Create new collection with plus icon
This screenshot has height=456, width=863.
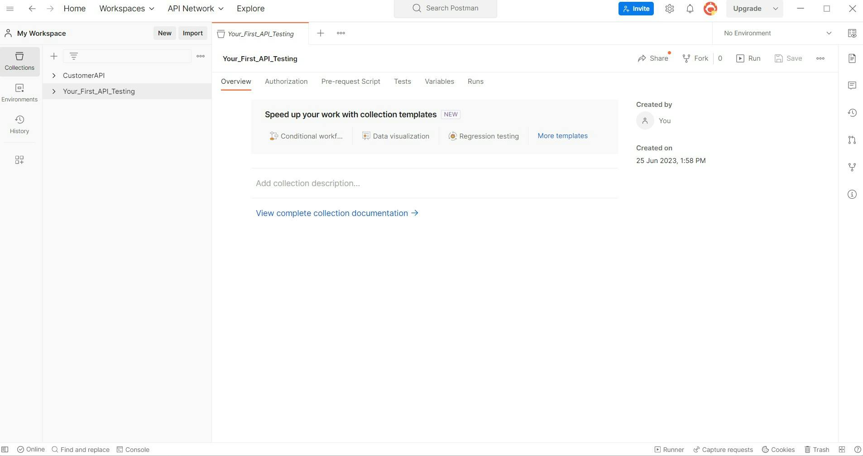coord(54,56)
